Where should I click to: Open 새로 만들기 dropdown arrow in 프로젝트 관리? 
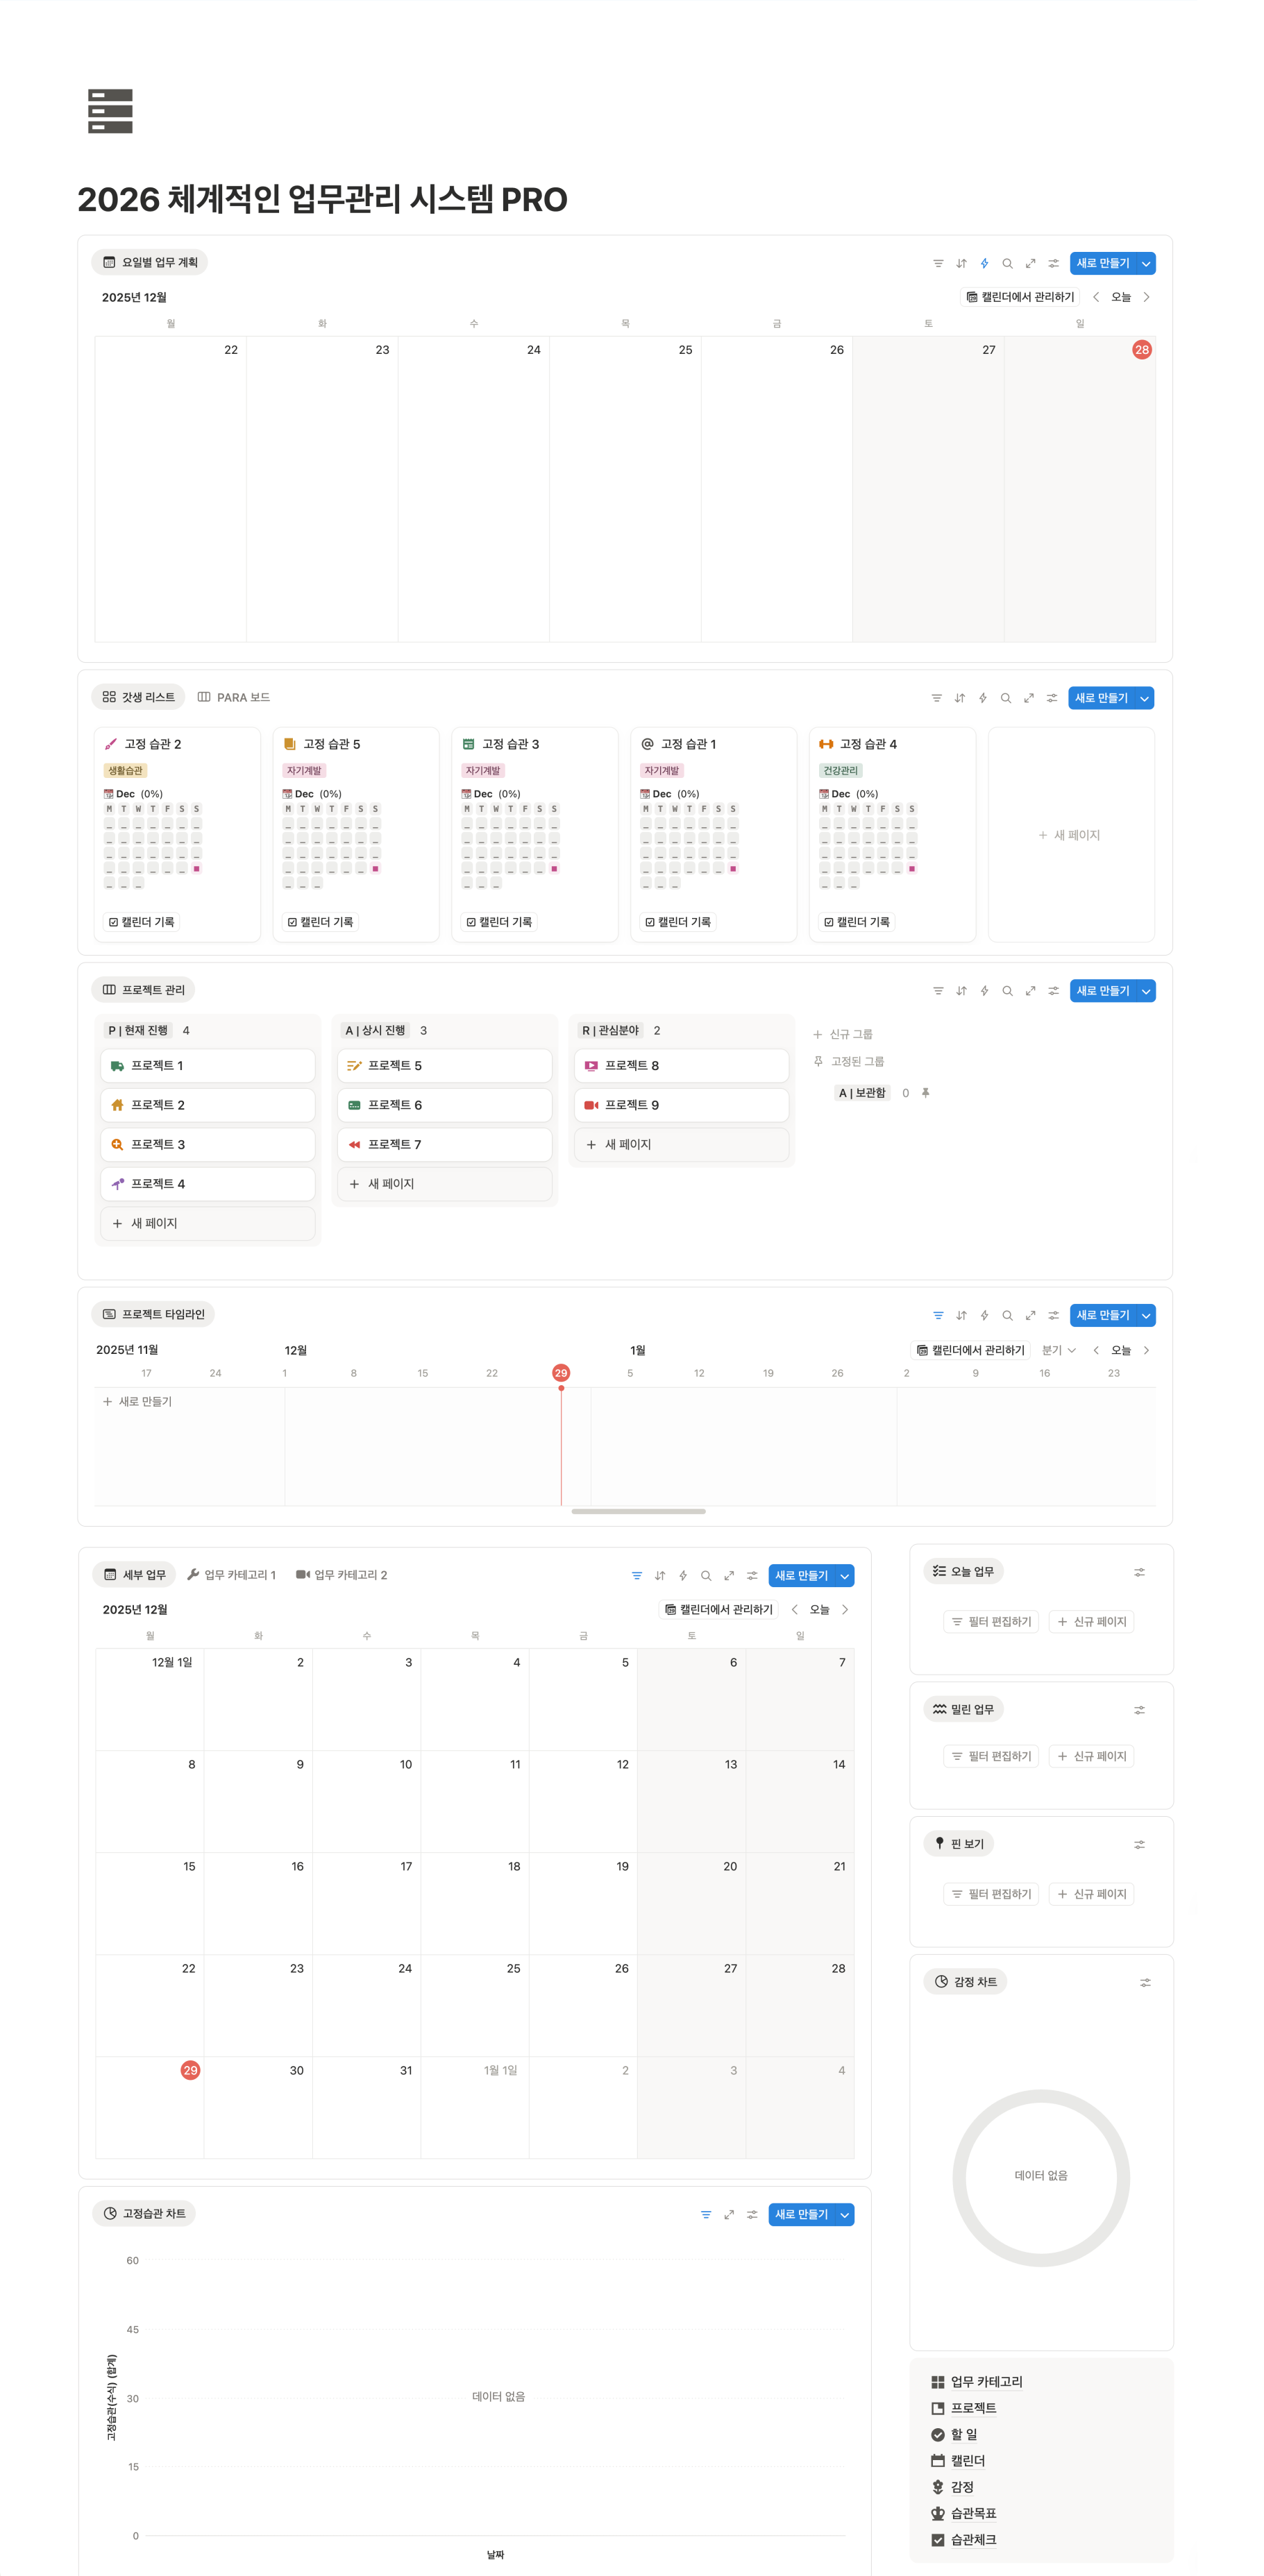[x=1146, y=991]
